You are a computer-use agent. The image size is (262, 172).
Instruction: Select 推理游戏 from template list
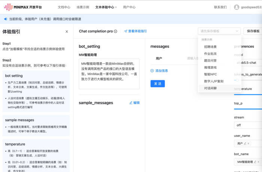pyautogui.click(x=220, y=67)
